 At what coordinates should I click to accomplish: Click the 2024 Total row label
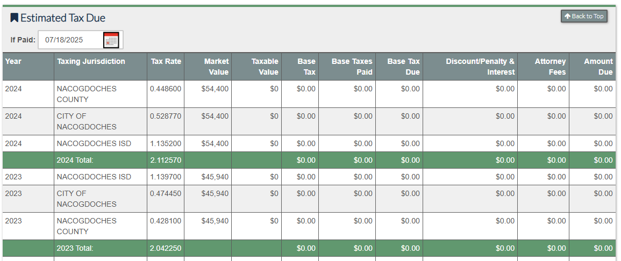[75, 160]
